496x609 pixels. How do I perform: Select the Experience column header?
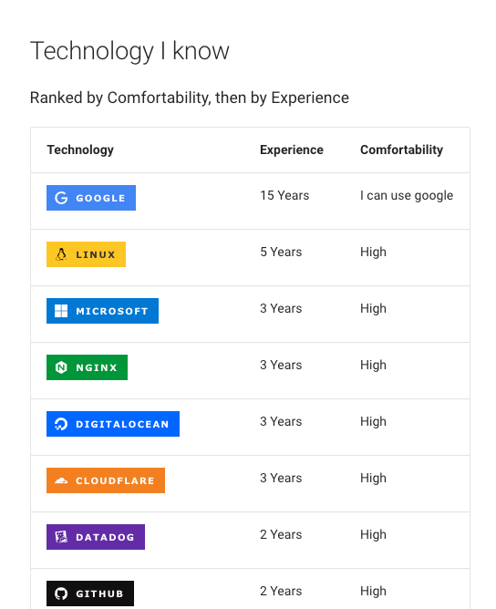292,150
